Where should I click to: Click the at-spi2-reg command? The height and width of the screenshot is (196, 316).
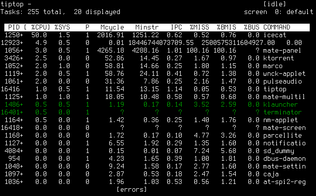285,182
